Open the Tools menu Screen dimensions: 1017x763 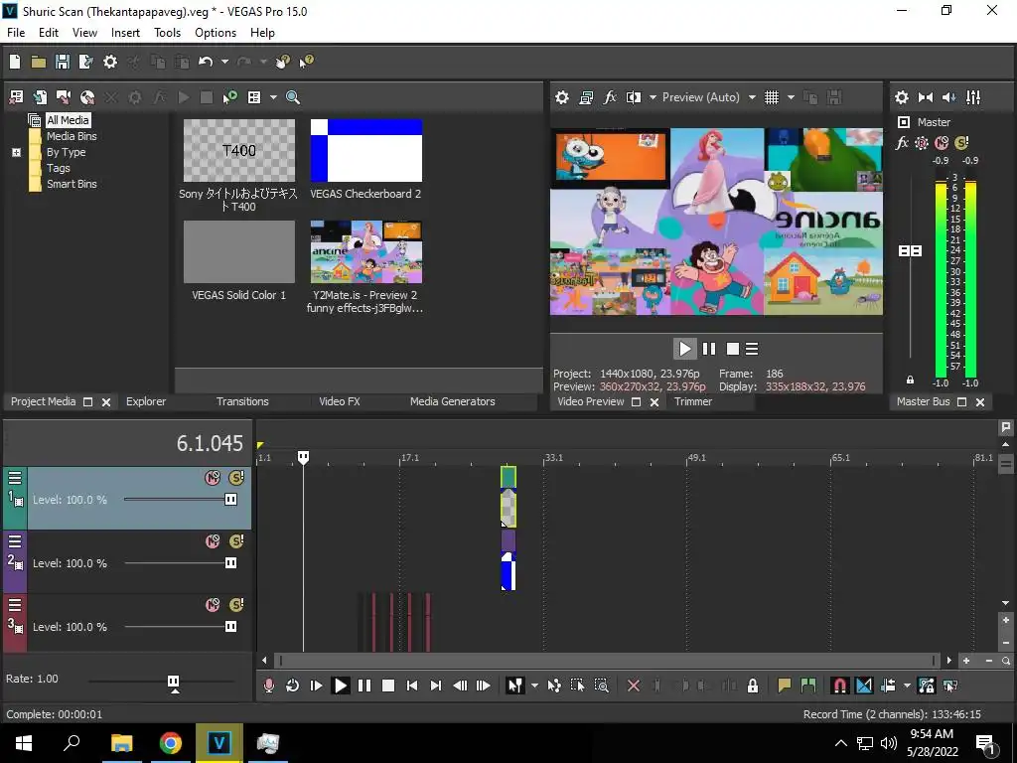click(167, 33)
